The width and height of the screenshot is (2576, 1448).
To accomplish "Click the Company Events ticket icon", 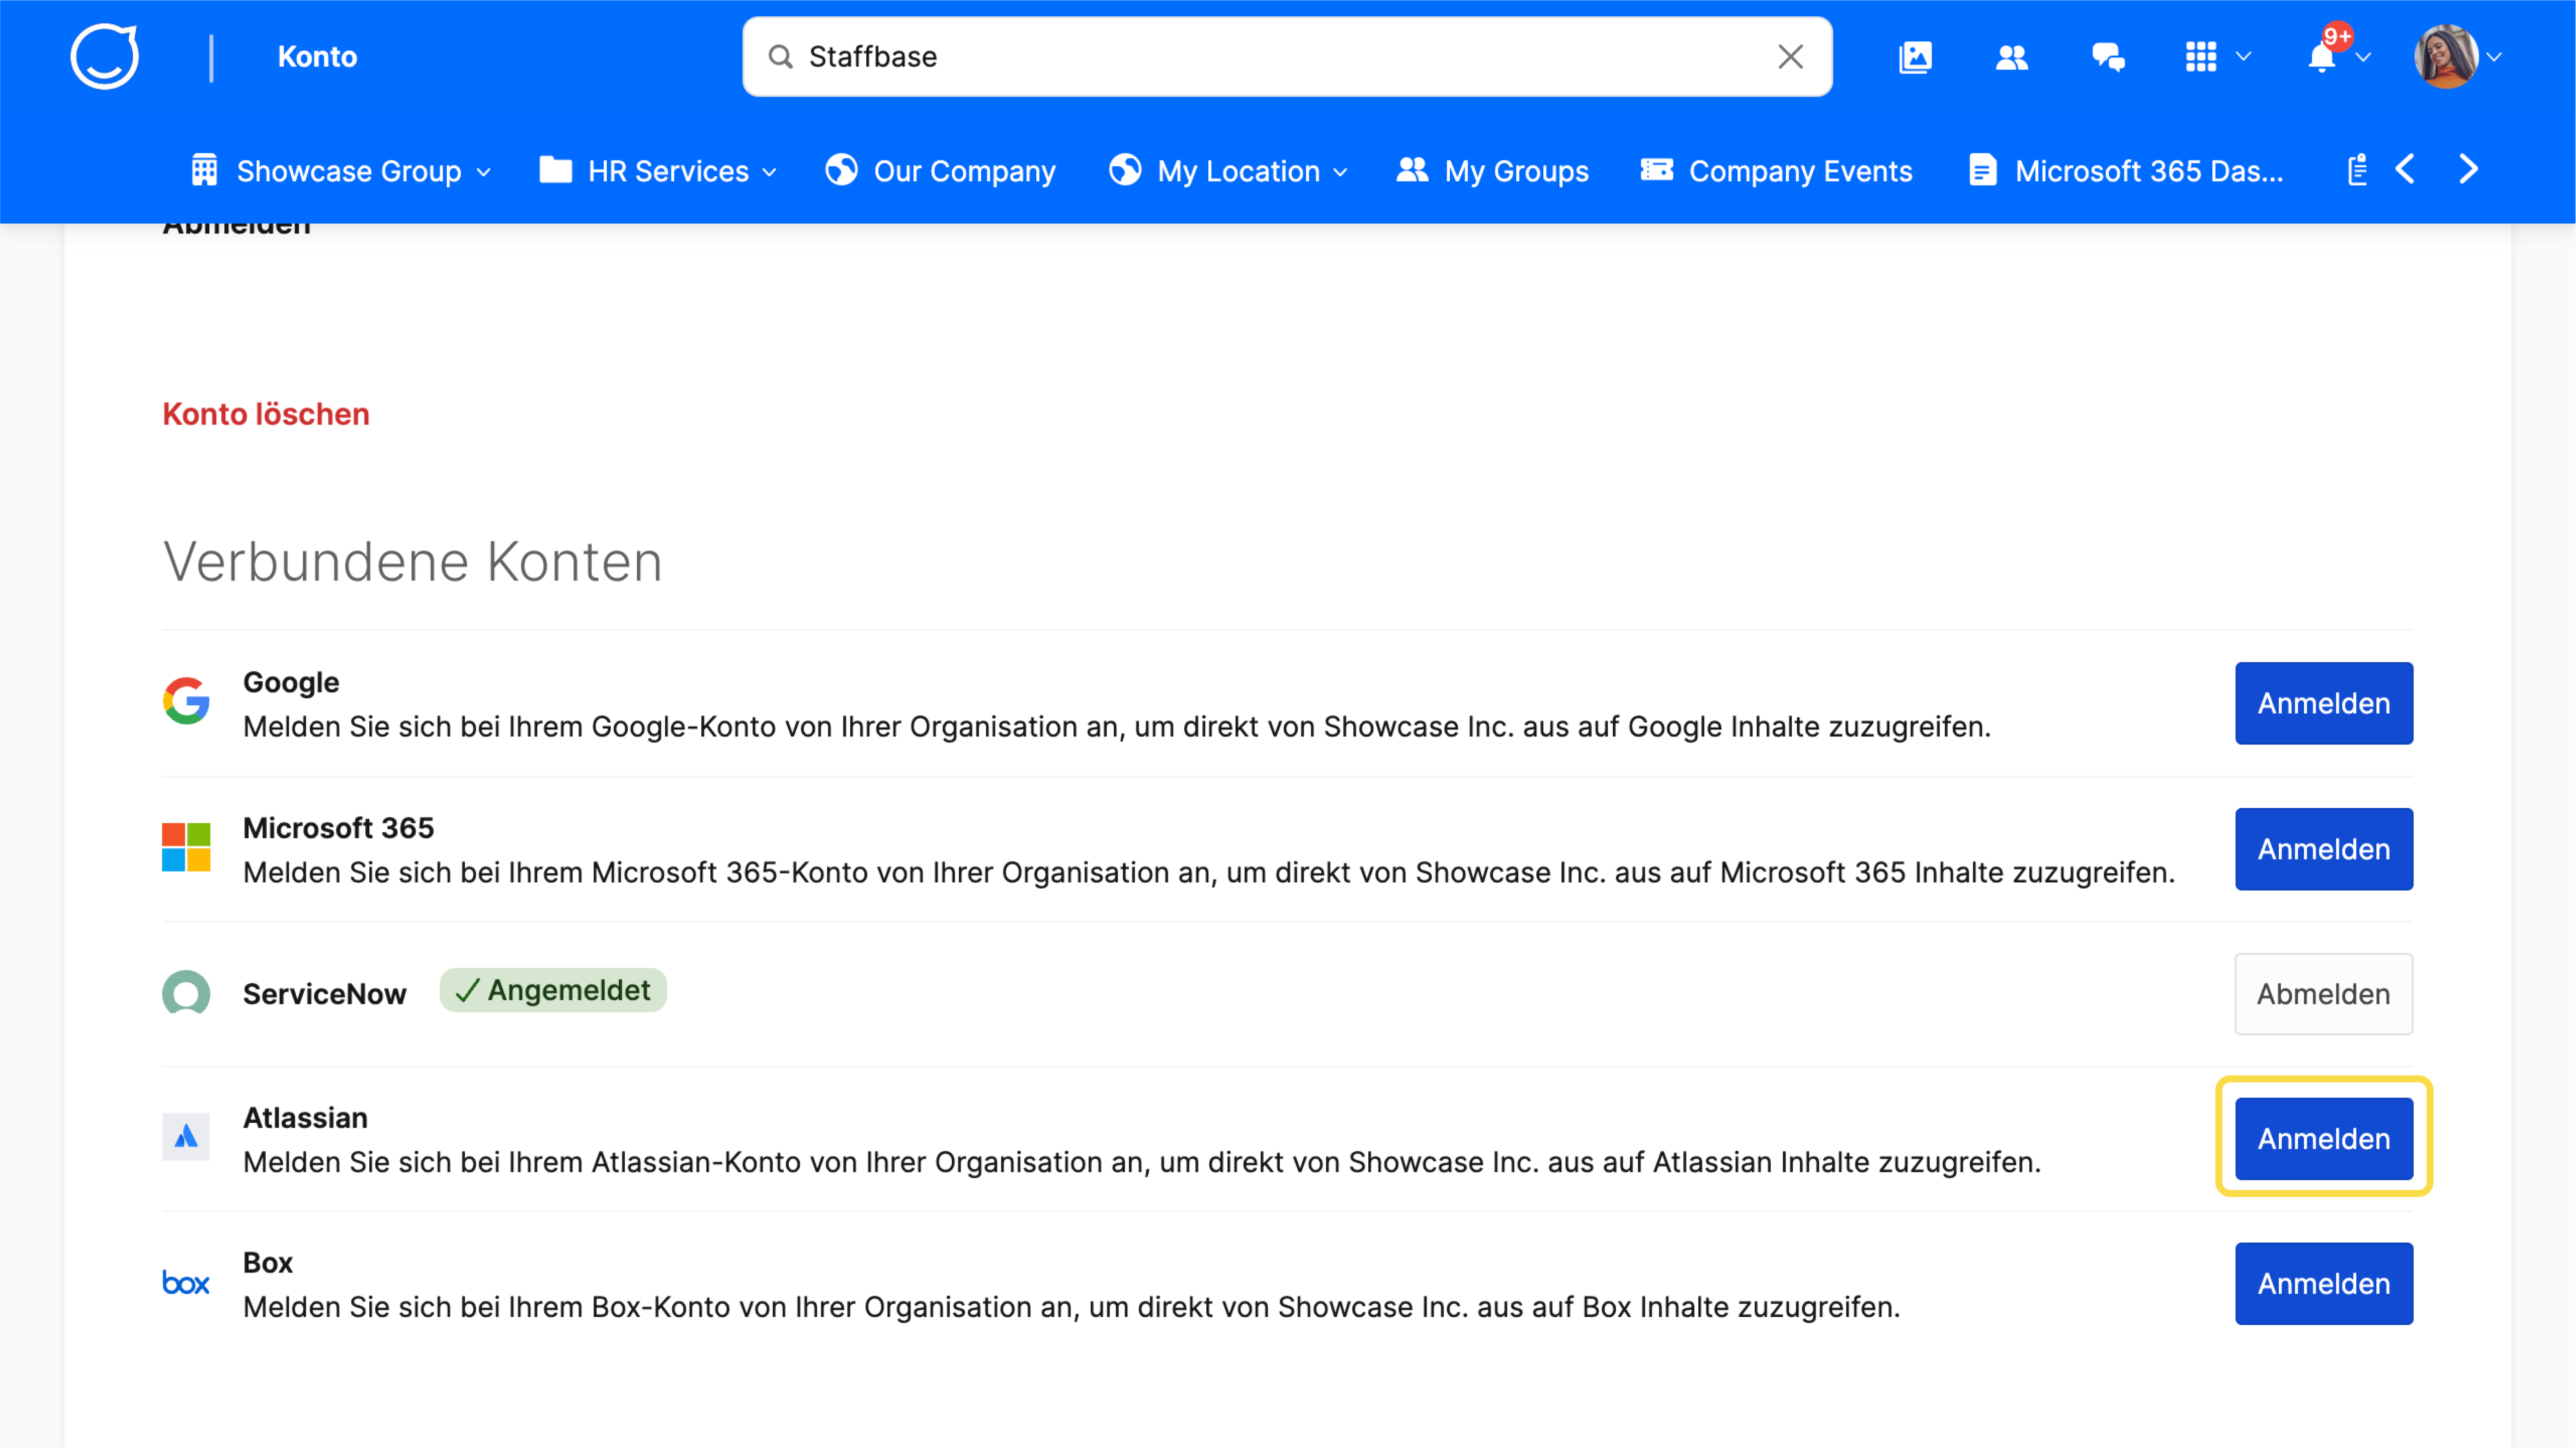I will 1656,170.
